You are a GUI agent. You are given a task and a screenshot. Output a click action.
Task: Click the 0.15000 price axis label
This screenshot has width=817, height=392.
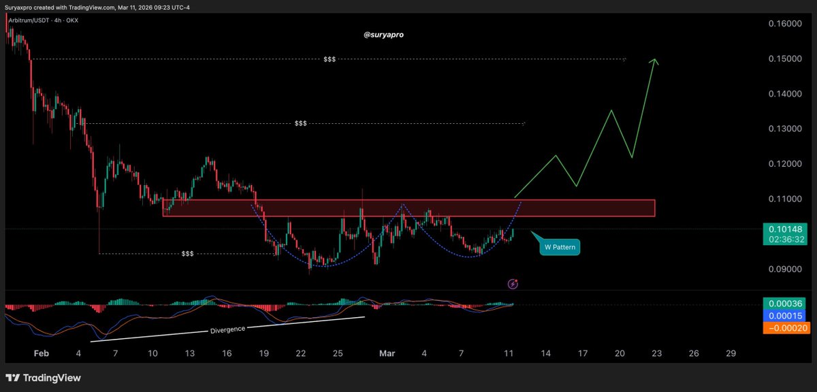pos(784,59)
